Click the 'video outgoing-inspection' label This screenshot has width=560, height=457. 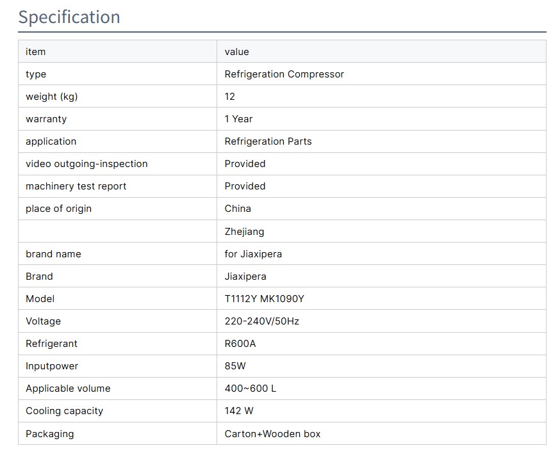click(86, 164)
